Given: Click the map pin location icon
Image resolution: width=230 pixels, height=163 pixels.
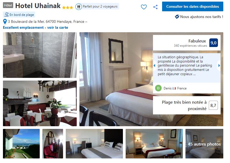Looking at the screenshot, I should pos(5,21).
